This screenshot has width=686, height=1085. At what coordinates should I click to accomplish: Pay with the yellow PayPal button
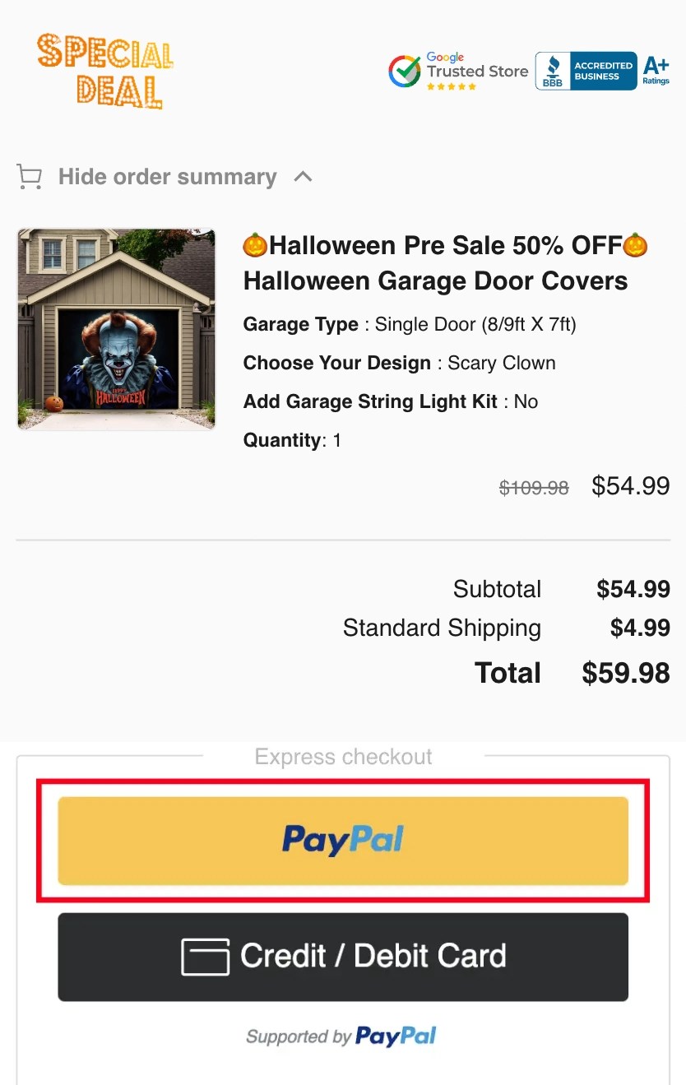pos(343,841)
